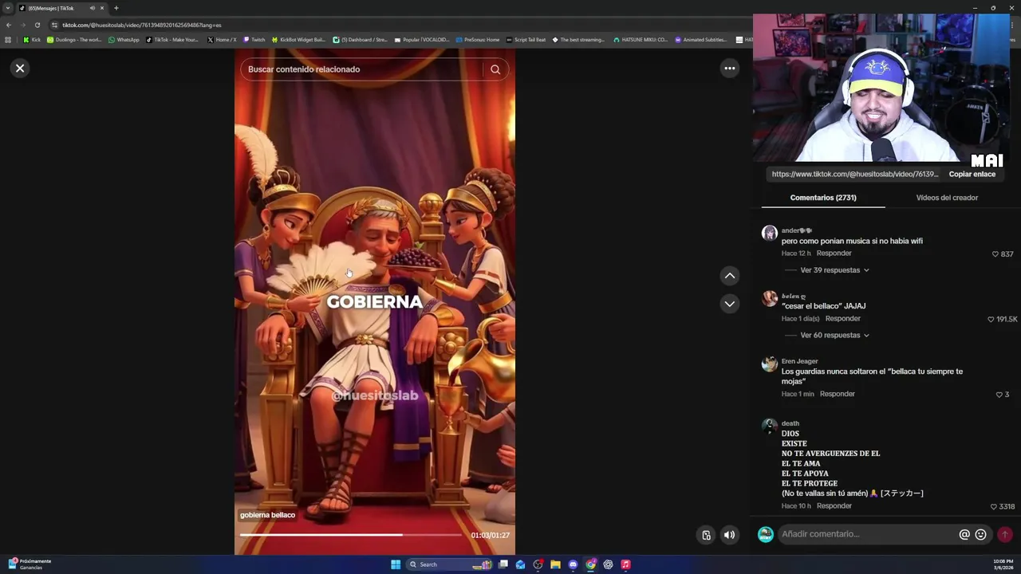1021x574 pixels.
Task: Open the Kick bookmark
Action: coord(32,40)
